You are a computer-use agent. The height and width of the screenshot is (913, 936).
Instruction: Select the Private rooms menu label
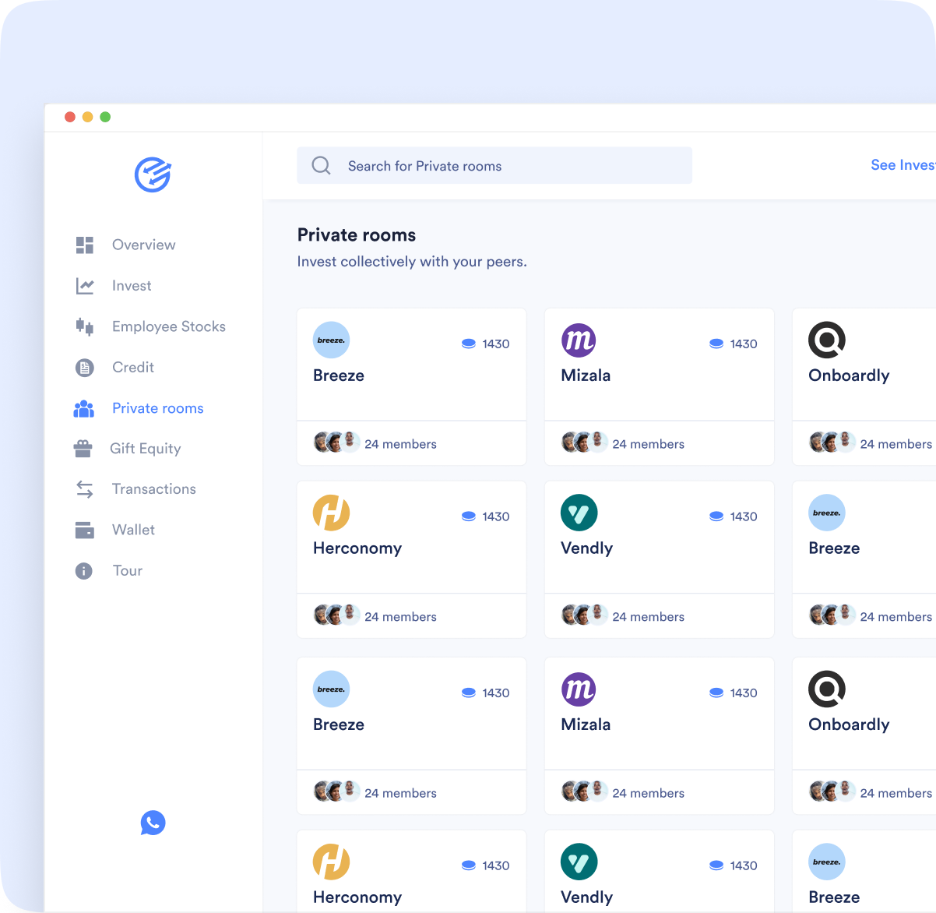tap(158, 408)
